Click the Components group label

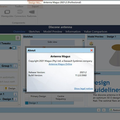click(19, 23)
